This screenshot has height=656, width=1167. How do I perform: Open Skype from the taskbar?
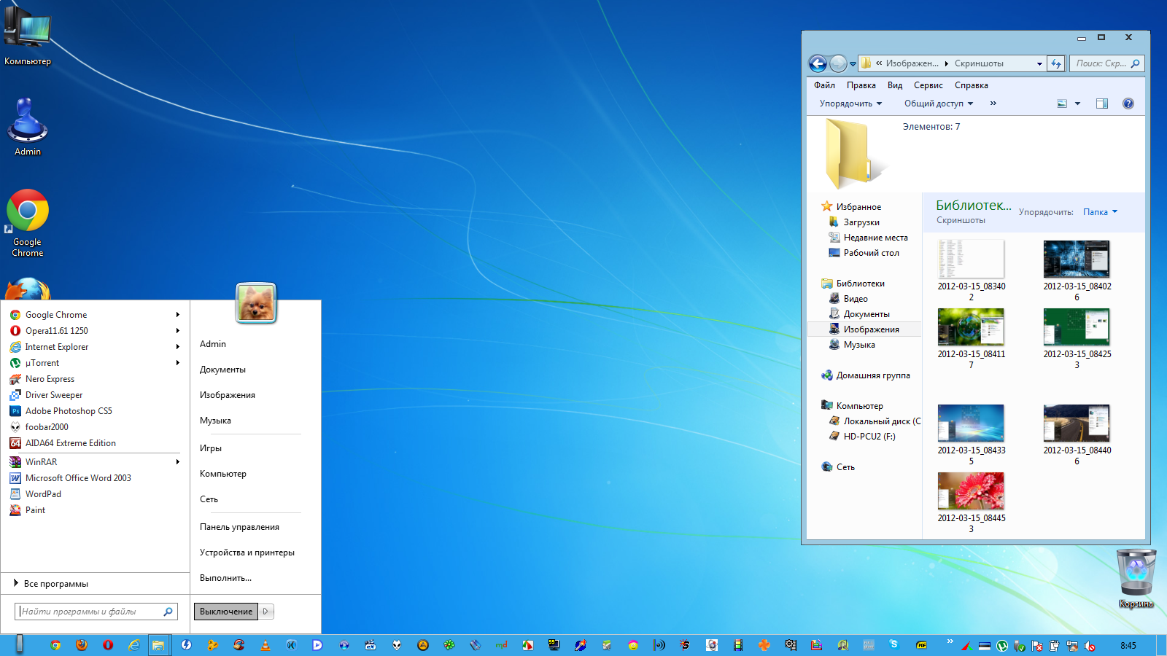[894, 645]
